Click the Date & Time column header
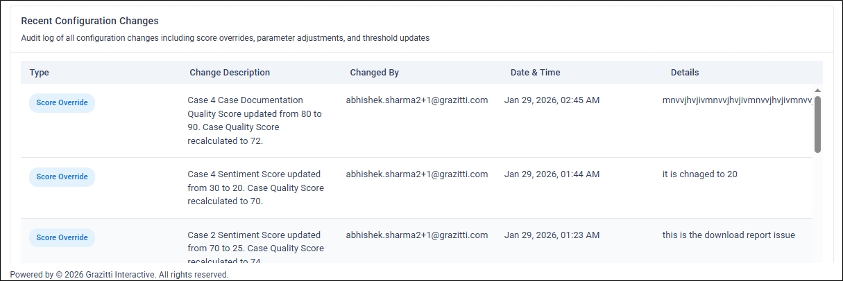This screenshot has height=281, width=843. click(535, 73)
